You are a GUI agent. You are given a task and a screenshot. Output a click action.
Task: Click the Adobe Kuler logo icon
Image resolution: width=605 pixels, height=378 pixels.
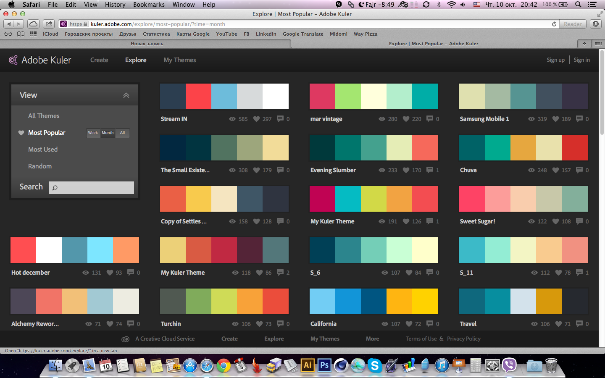pyautogui.click(x=13, y=60)
